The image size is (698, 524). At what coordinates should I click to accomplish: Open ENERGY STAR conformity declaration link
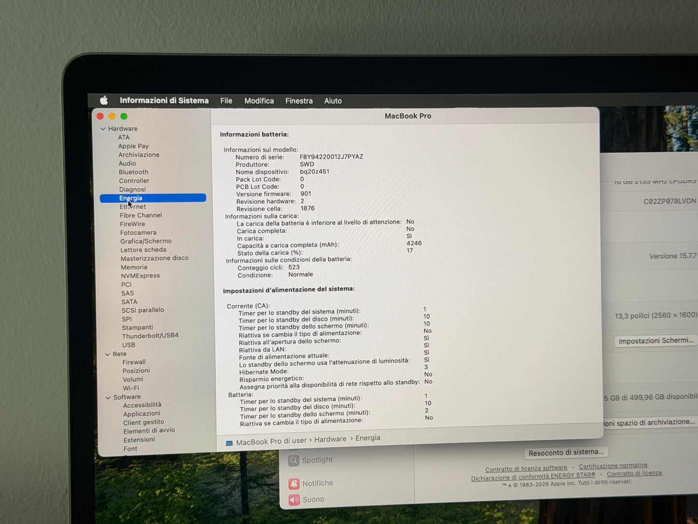pyautogui.click(x=533, y=477)
